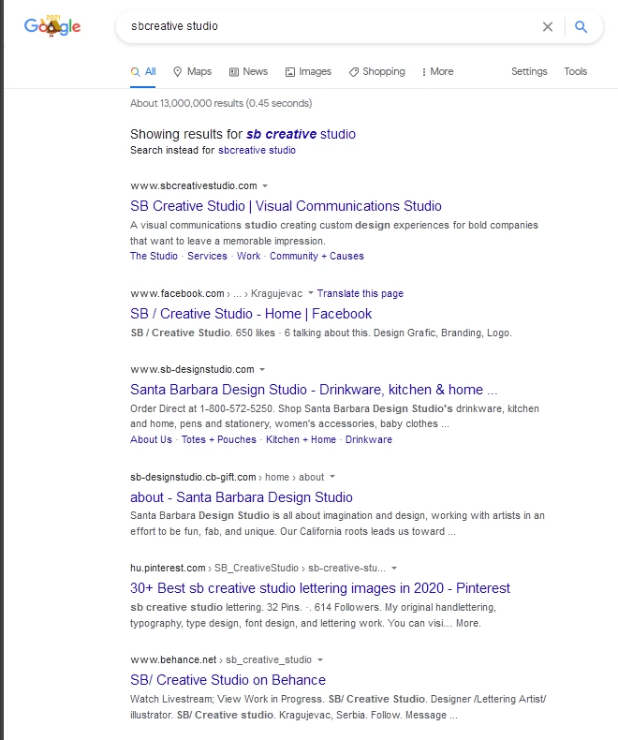Open '30+ Best sb creative studio lettering' result

[320, 588]
